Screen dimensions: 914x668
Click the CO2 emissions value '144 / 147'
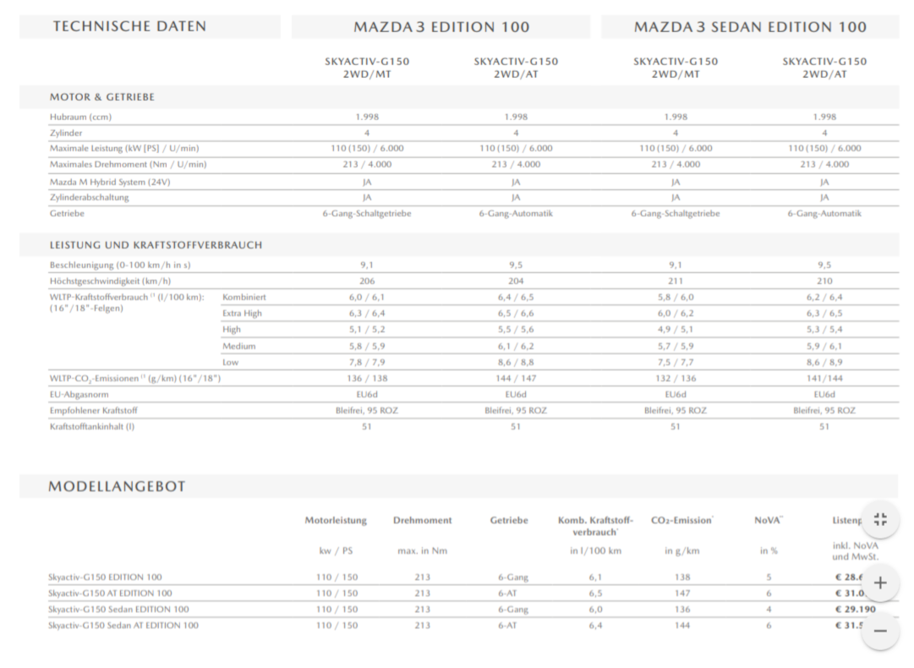(515, 378)
